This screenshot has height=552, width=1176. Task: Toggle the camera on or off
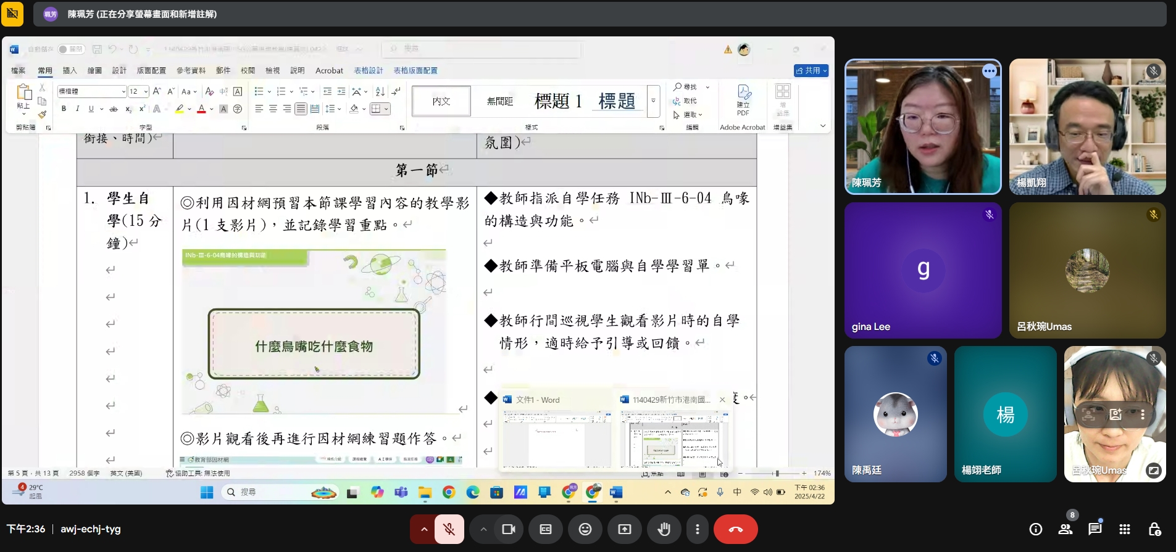(508, 529)
